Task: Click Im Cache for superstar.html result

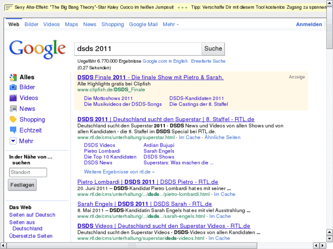Action: click(x=190, y=138)
